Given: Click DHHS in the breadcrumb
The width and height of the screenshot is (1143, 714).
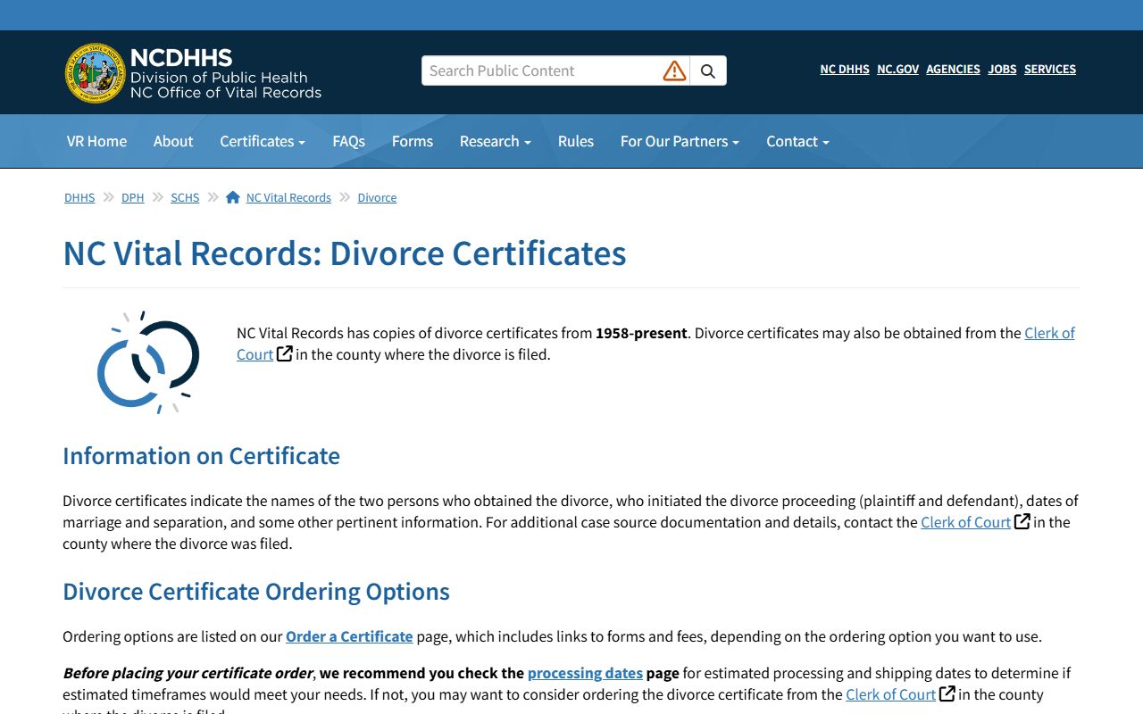Looking at the screenshot, I should click(79, 197).
